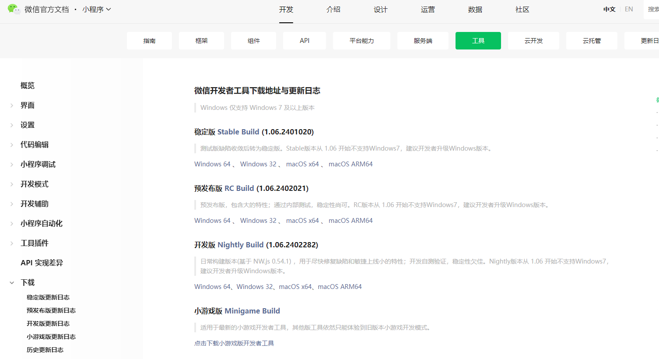Open API 实现差异 in the sidebar

click(42, 263)
